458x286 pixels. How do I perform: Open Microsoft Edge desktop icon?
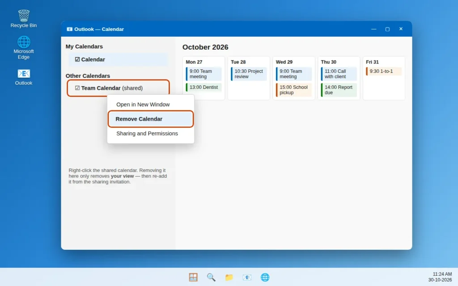pos(24,47)
